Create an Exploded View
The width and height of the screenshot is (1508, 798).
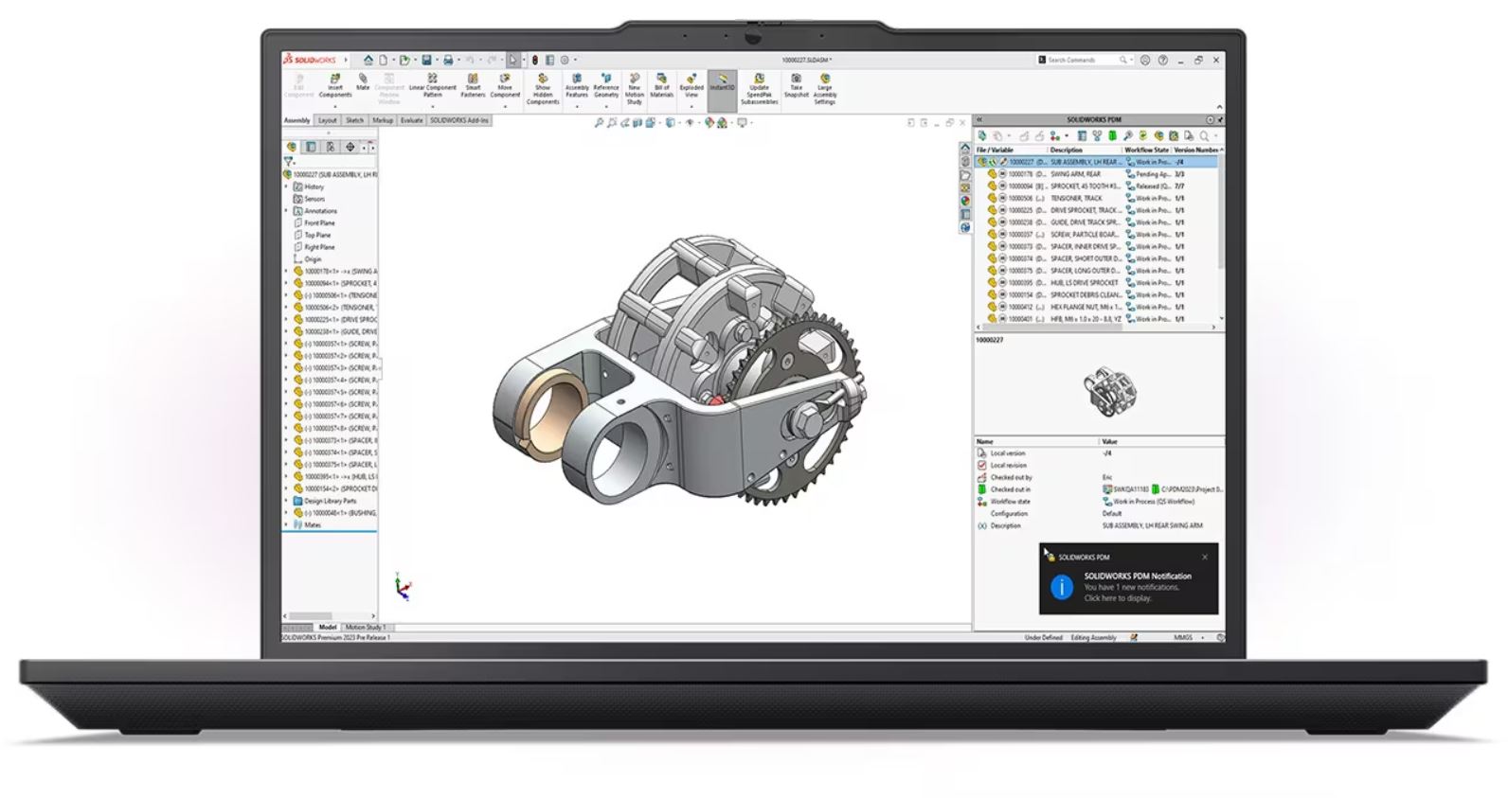click(691, 85)
